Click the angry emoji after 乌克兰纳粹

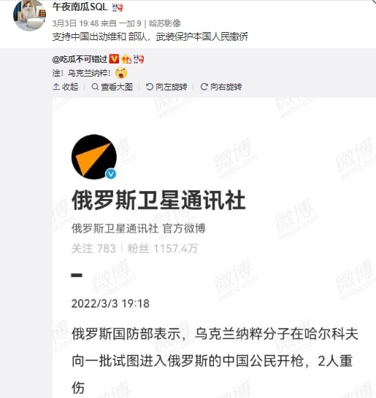(121, 74)
